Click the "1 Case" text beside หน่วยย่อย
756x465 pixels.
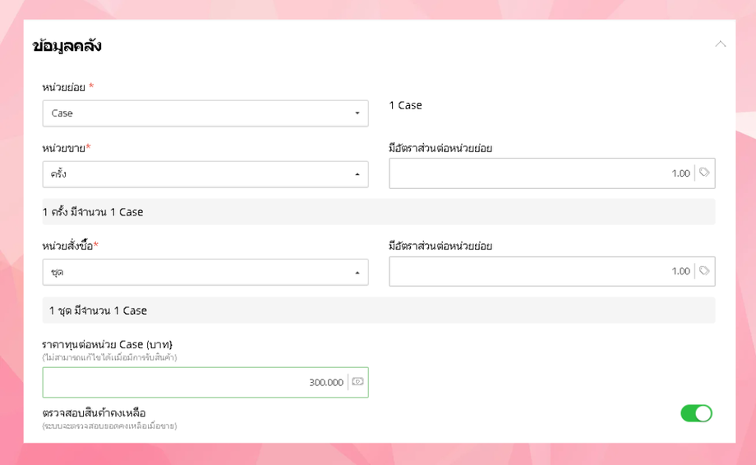click(405, 105)
